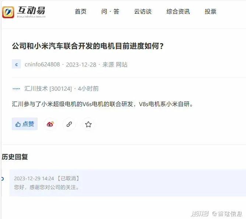Click the 历史回复 section heading
The image size is (246, 219).
(15, 157)
